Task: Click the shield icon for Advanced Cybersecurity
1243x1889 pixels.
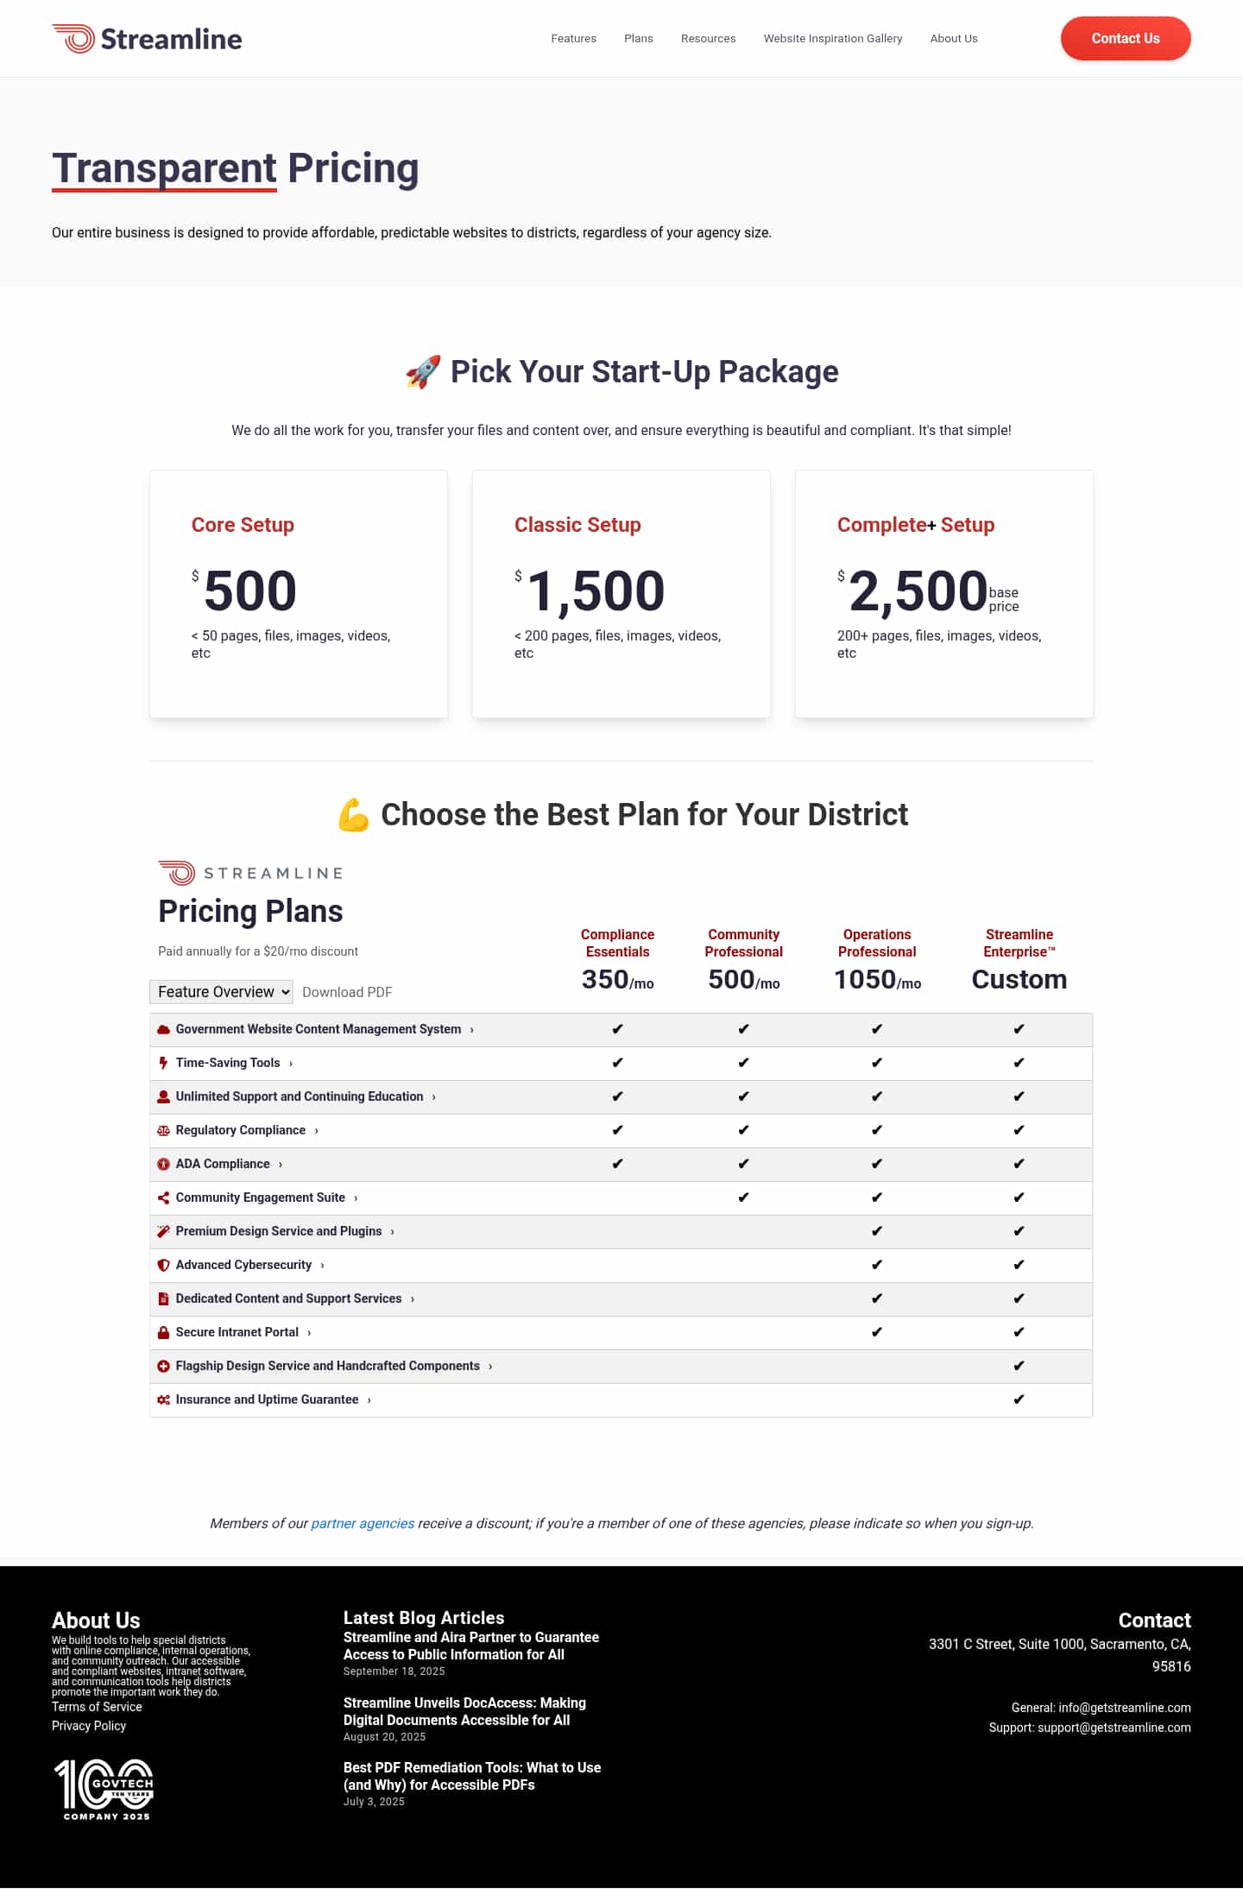Action: (x=163, y=1266)
